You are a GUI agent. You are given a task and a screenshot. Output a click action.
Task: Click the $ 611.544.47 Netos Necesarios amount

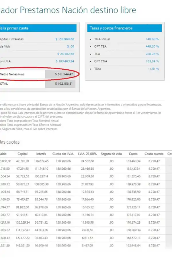click(x=64, y=74)
